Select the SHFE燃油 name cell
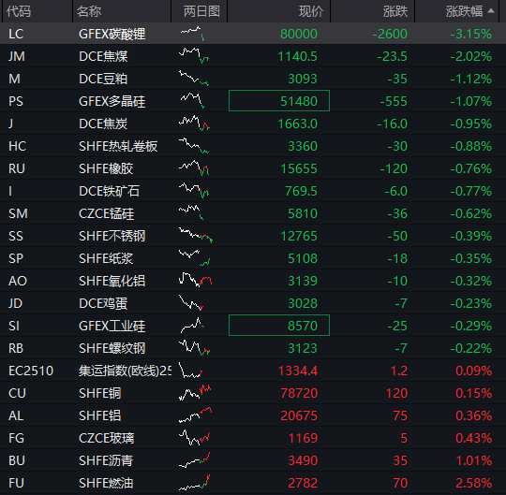Viewport: 506px width, 495px height. pos(106,483)
